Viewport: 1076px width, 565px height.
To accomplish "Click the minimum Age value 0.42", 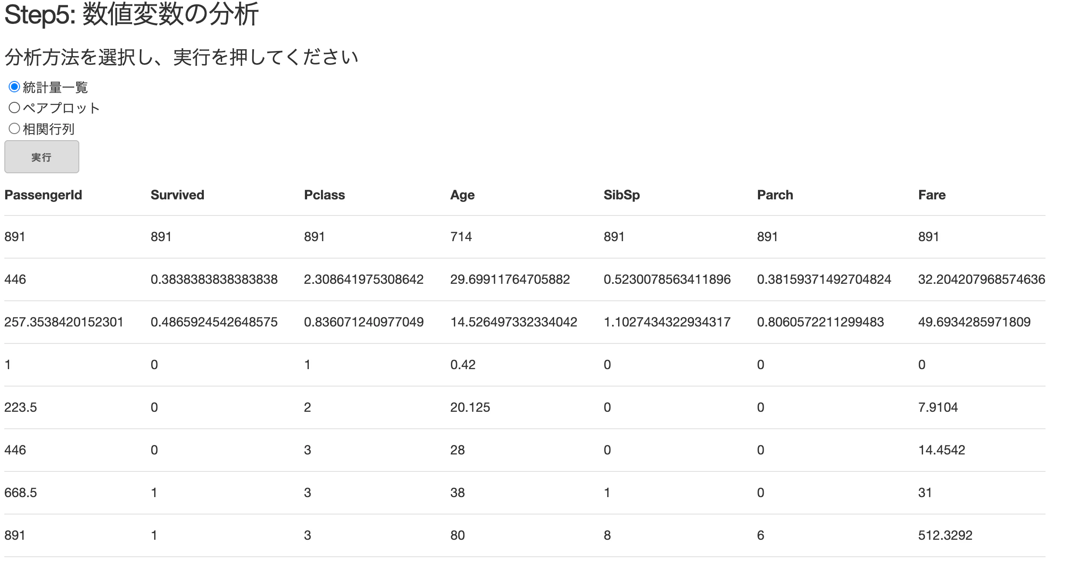I will (x=463, y=364).
